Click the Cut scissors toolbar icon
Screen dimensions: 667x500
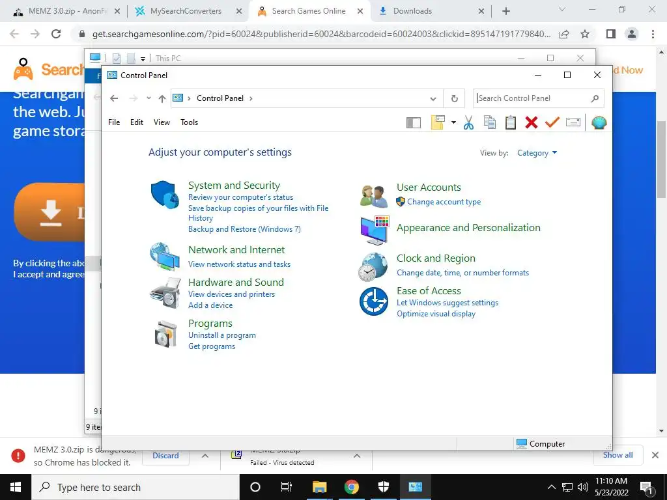[468, 122]
